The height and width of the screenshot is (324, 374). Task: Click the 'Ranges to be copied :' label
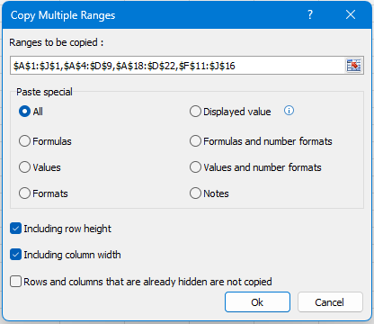click(57, 42)
